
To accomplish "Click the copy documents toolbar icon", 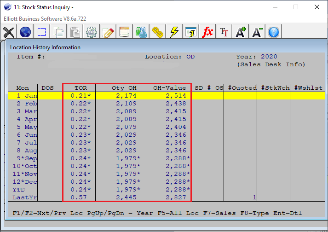I will [58, 32].
